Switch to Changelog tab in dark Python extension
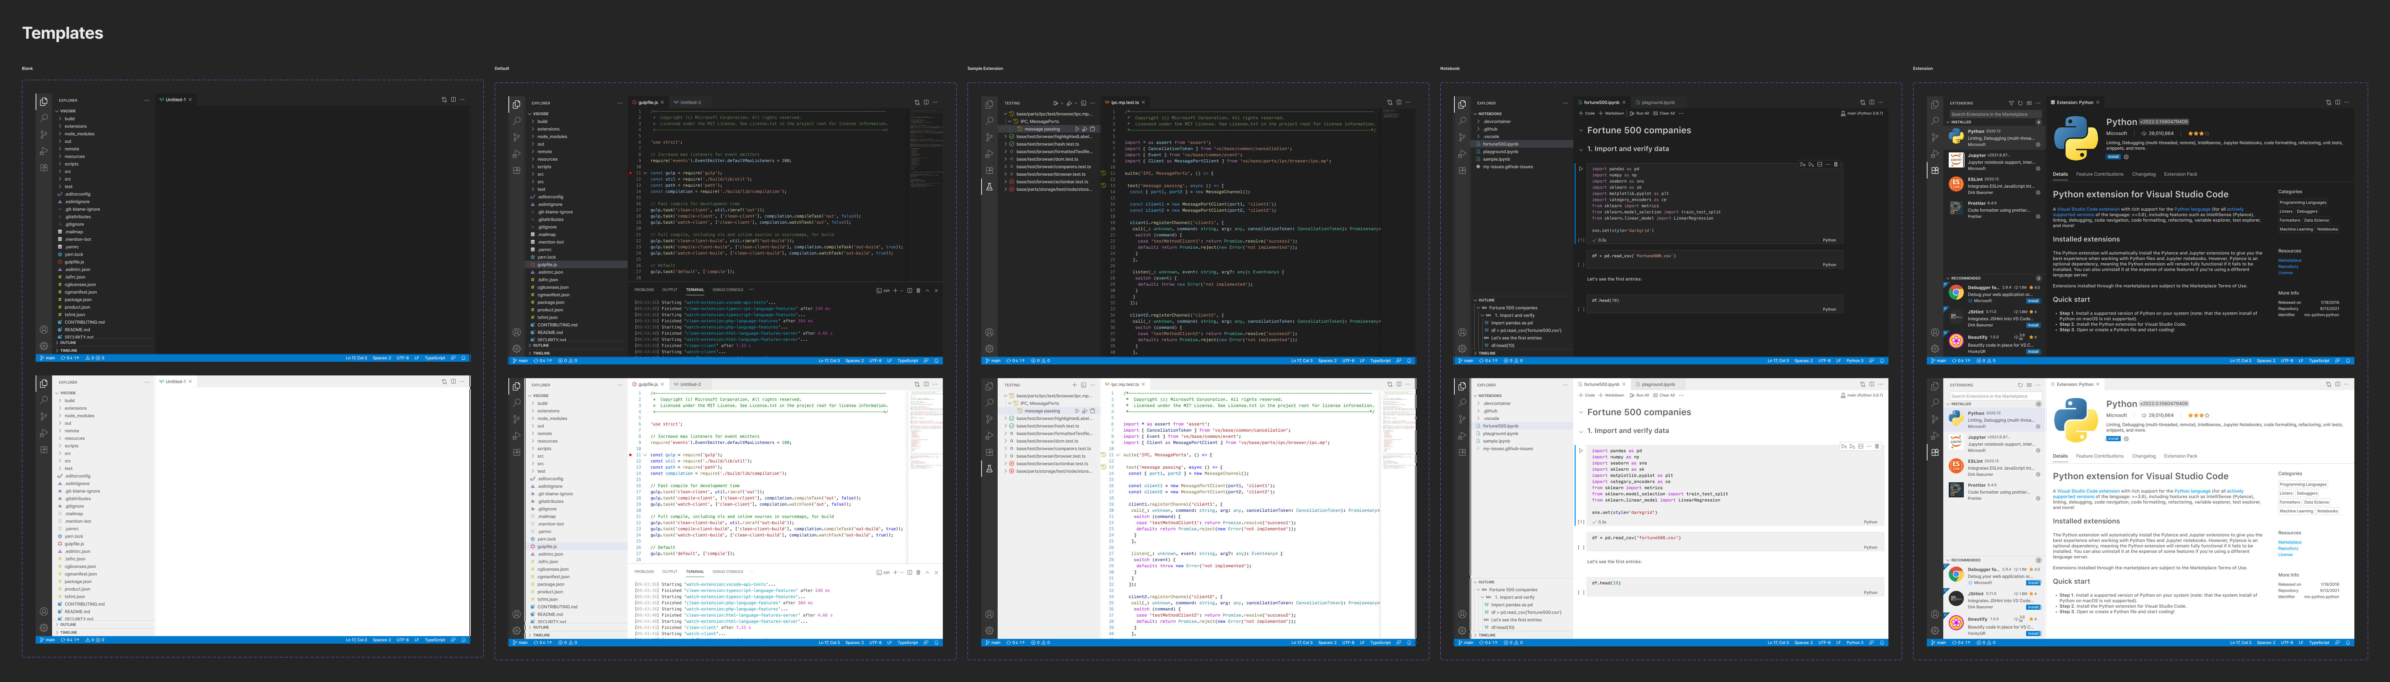The image size is (2390, 682). coord(2143,174)
